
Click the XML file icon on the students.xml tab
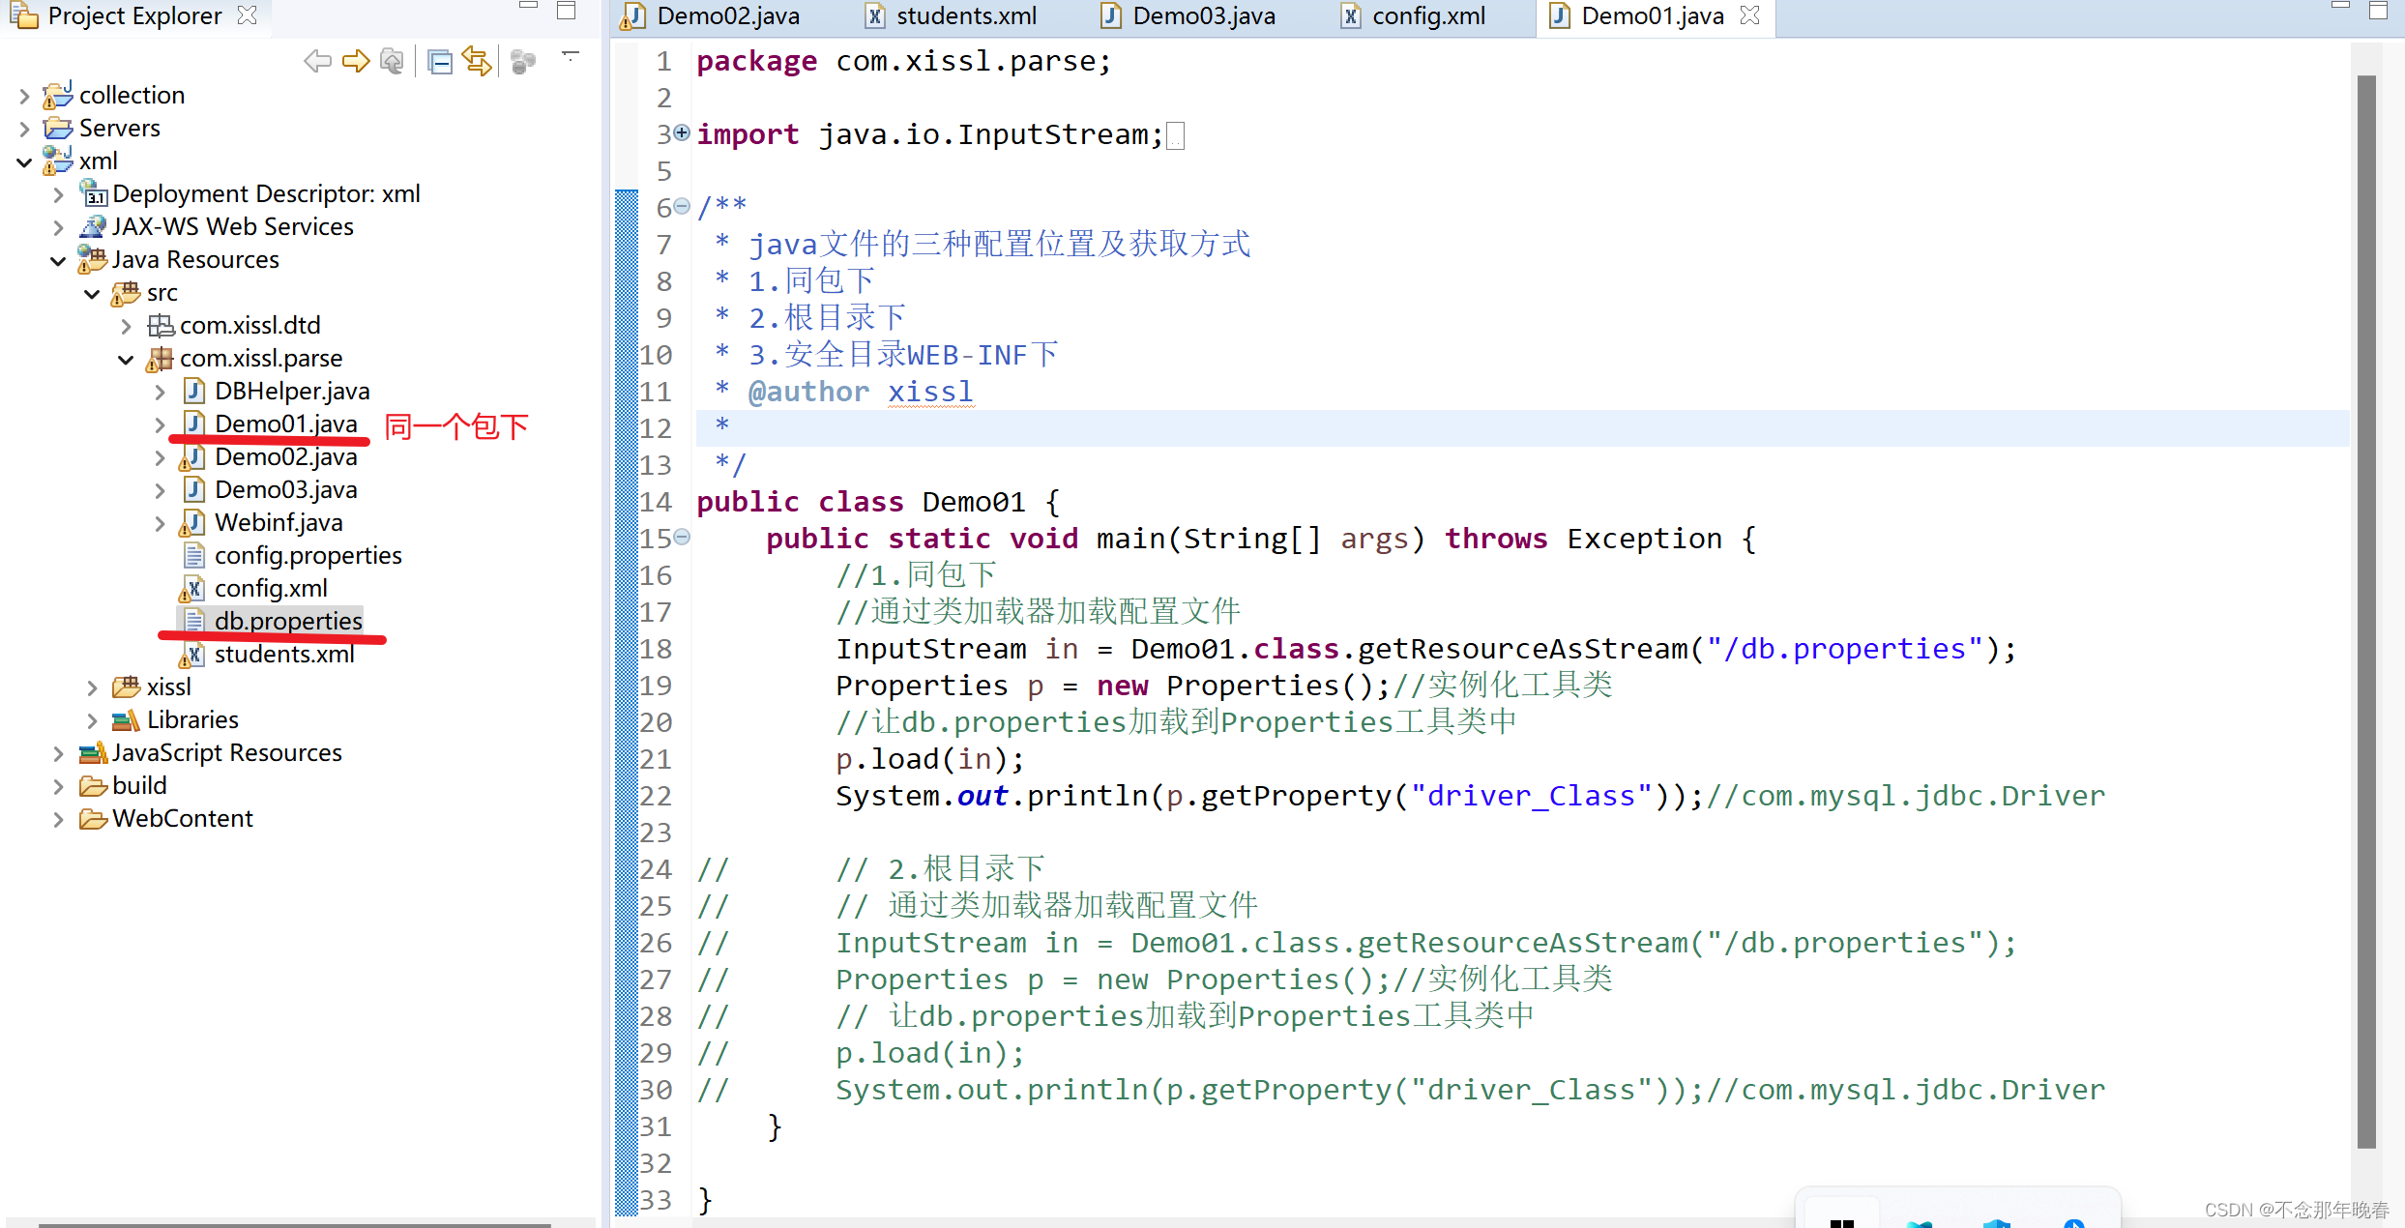tap(875, 15)
